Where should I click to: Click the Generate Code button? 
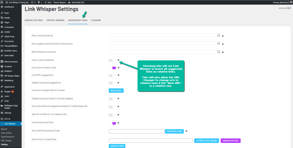pos(174,131)
